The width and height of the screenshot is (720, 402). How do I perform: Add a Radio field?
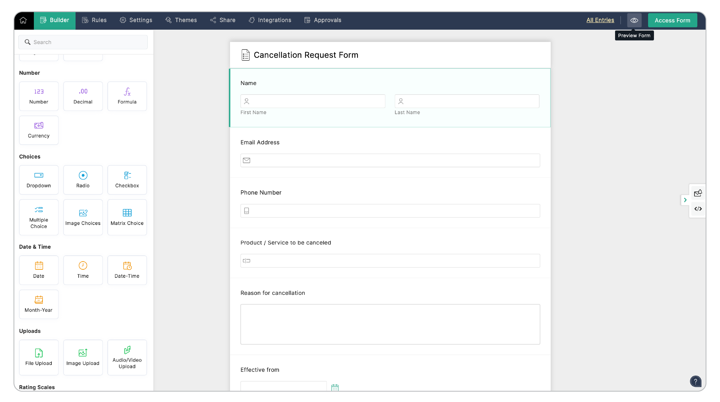[x=83, y=179]
